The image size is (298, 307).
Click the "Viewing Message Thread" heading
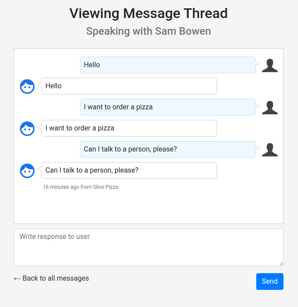click(x=149, y=14)
